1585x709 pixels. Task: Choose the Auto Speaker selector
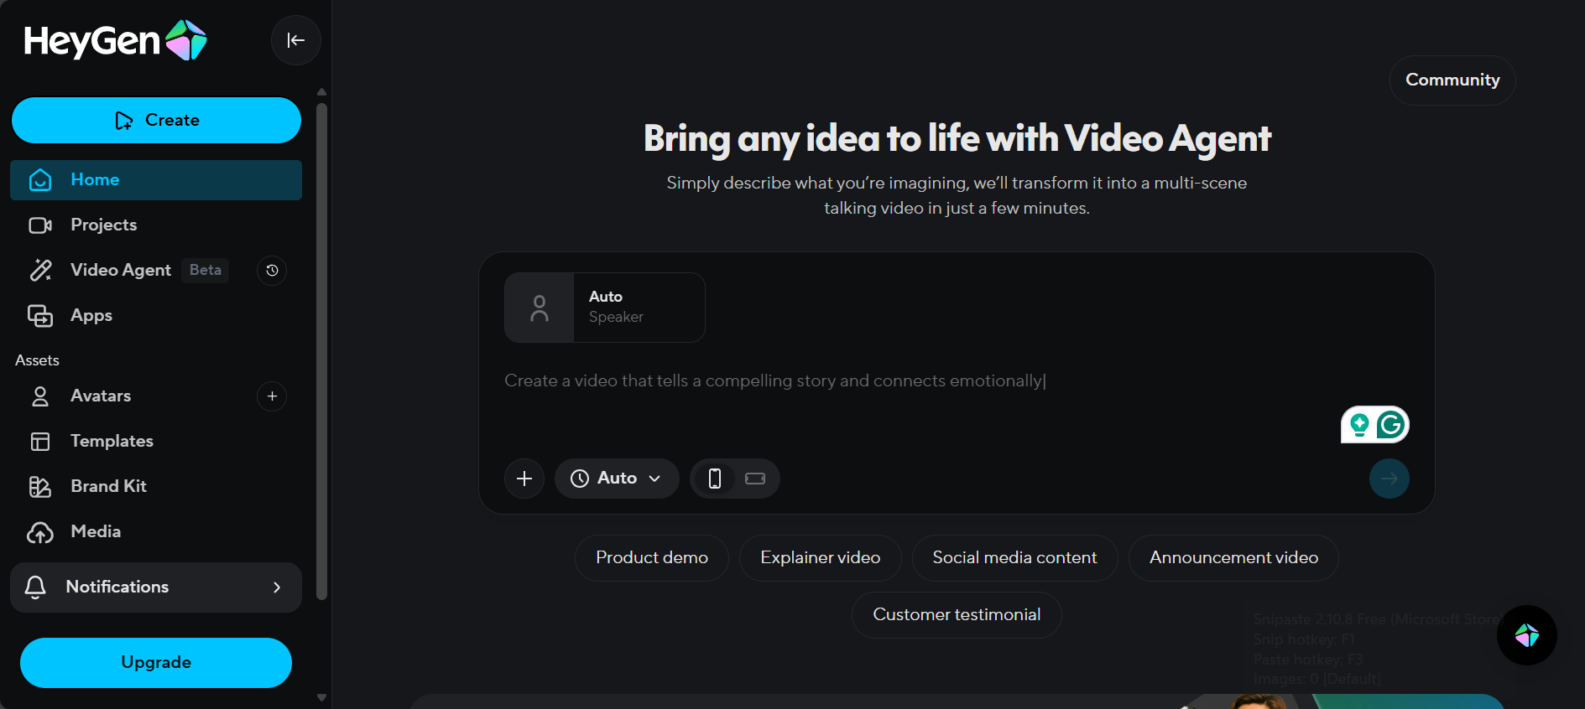[x=605, y=308]
